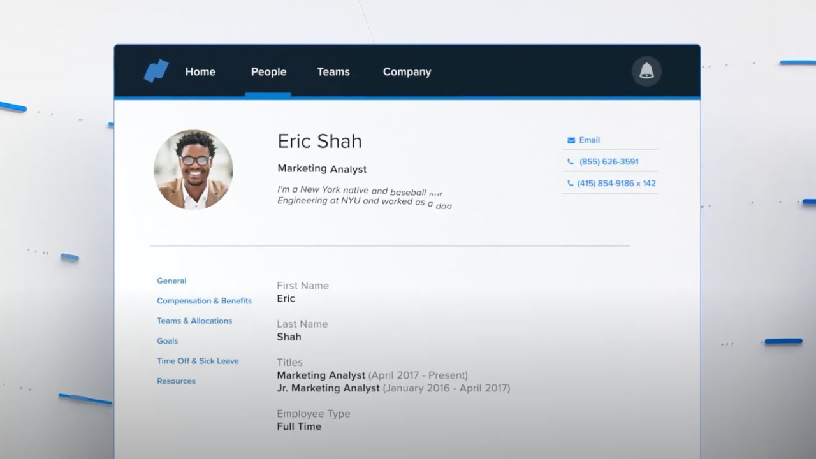The width and height of the screenshot is (816, 459).
Task: Click the Last Name label
Action: [302, 324]
